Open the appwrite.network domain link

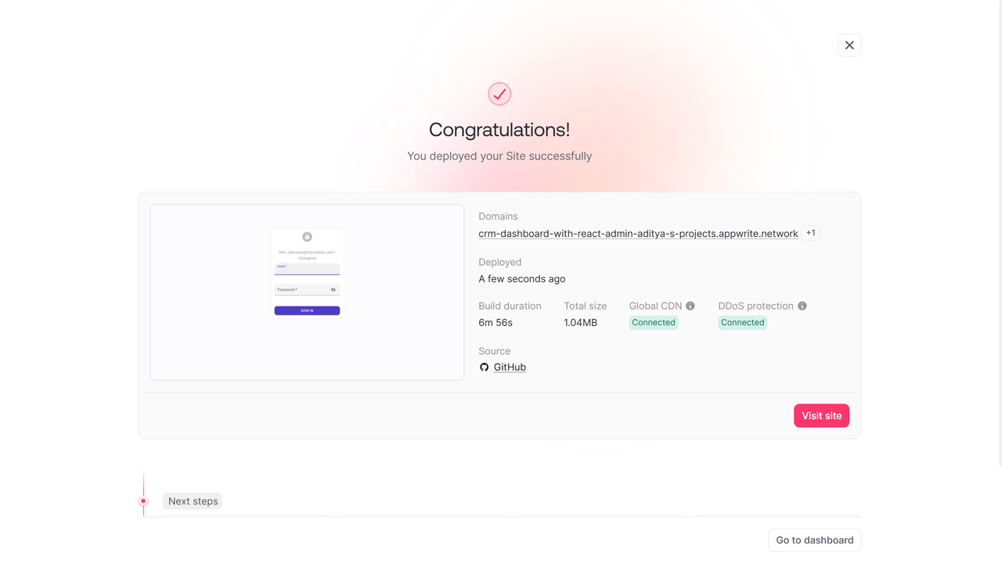[x=638, y=233]
